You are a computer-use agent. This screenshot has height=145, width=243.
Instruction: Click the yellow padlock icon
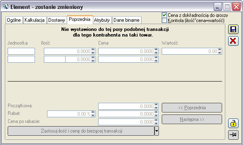click(x=233, y=123)
